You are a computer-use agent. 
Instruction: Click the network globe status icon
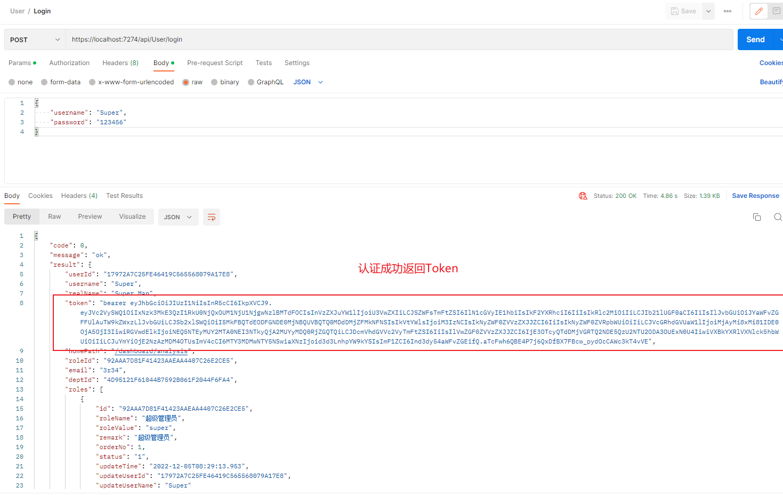(x=583, y=196)
